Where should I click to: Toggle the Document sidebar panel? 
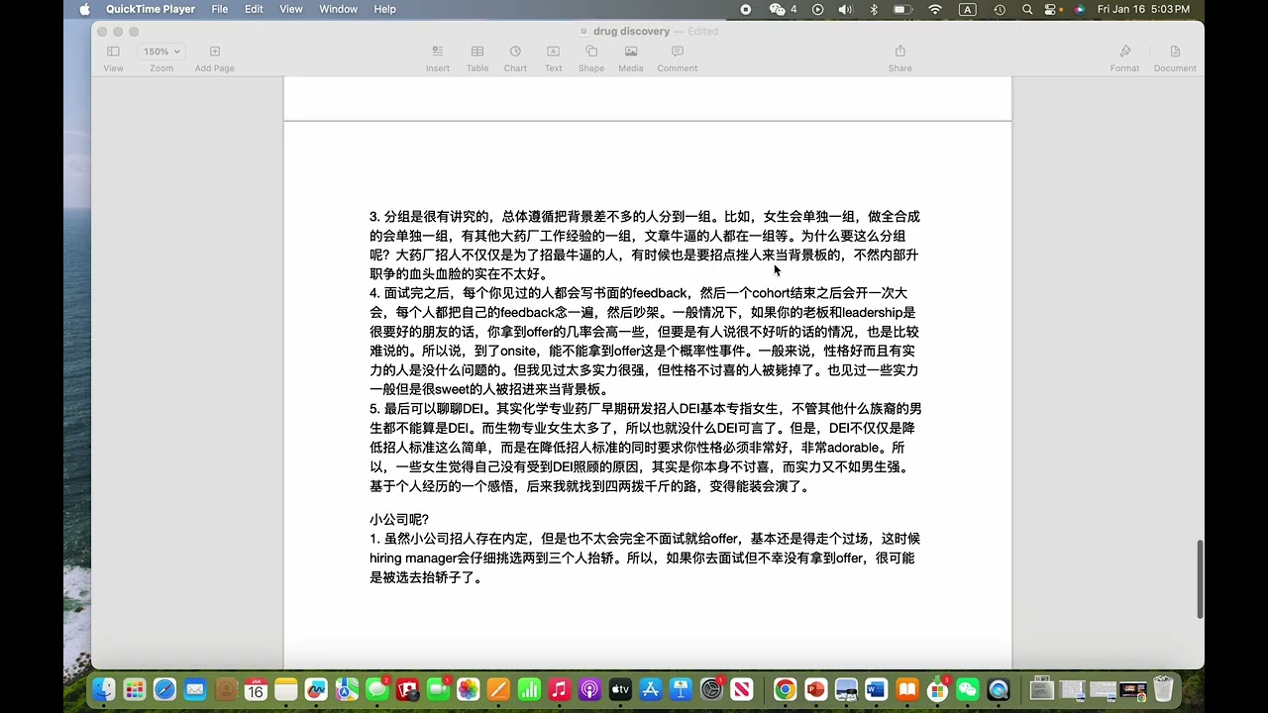click(1175, 57)
